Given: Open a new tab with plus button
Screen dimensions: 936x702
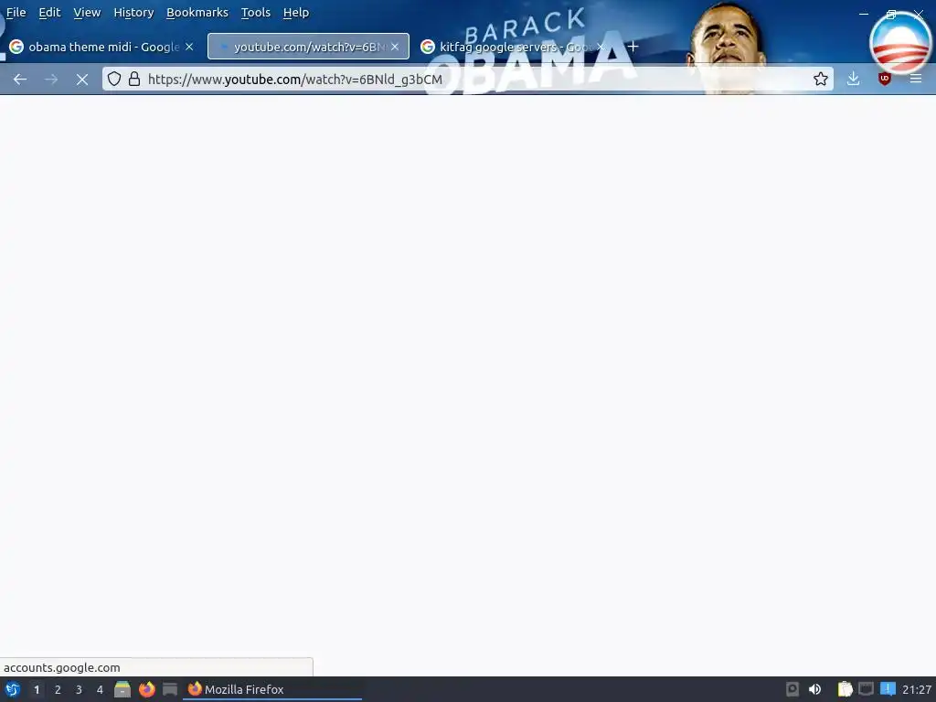Looking at the screenshot, I should pos(633,47).
